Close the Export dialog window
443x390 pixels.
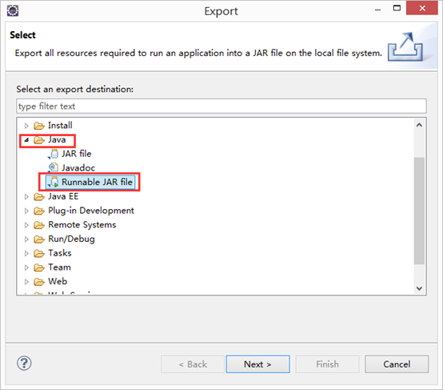(422, 8)
